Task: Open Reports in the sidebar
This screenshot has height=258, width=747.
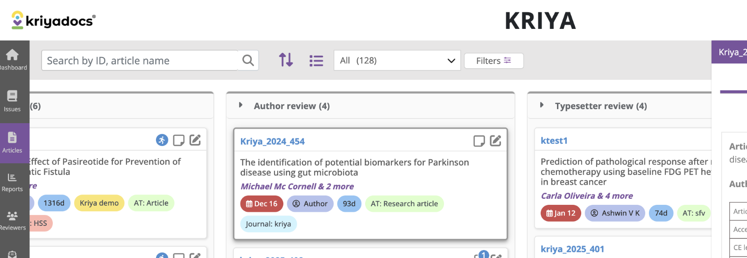Action: point(12,182)
